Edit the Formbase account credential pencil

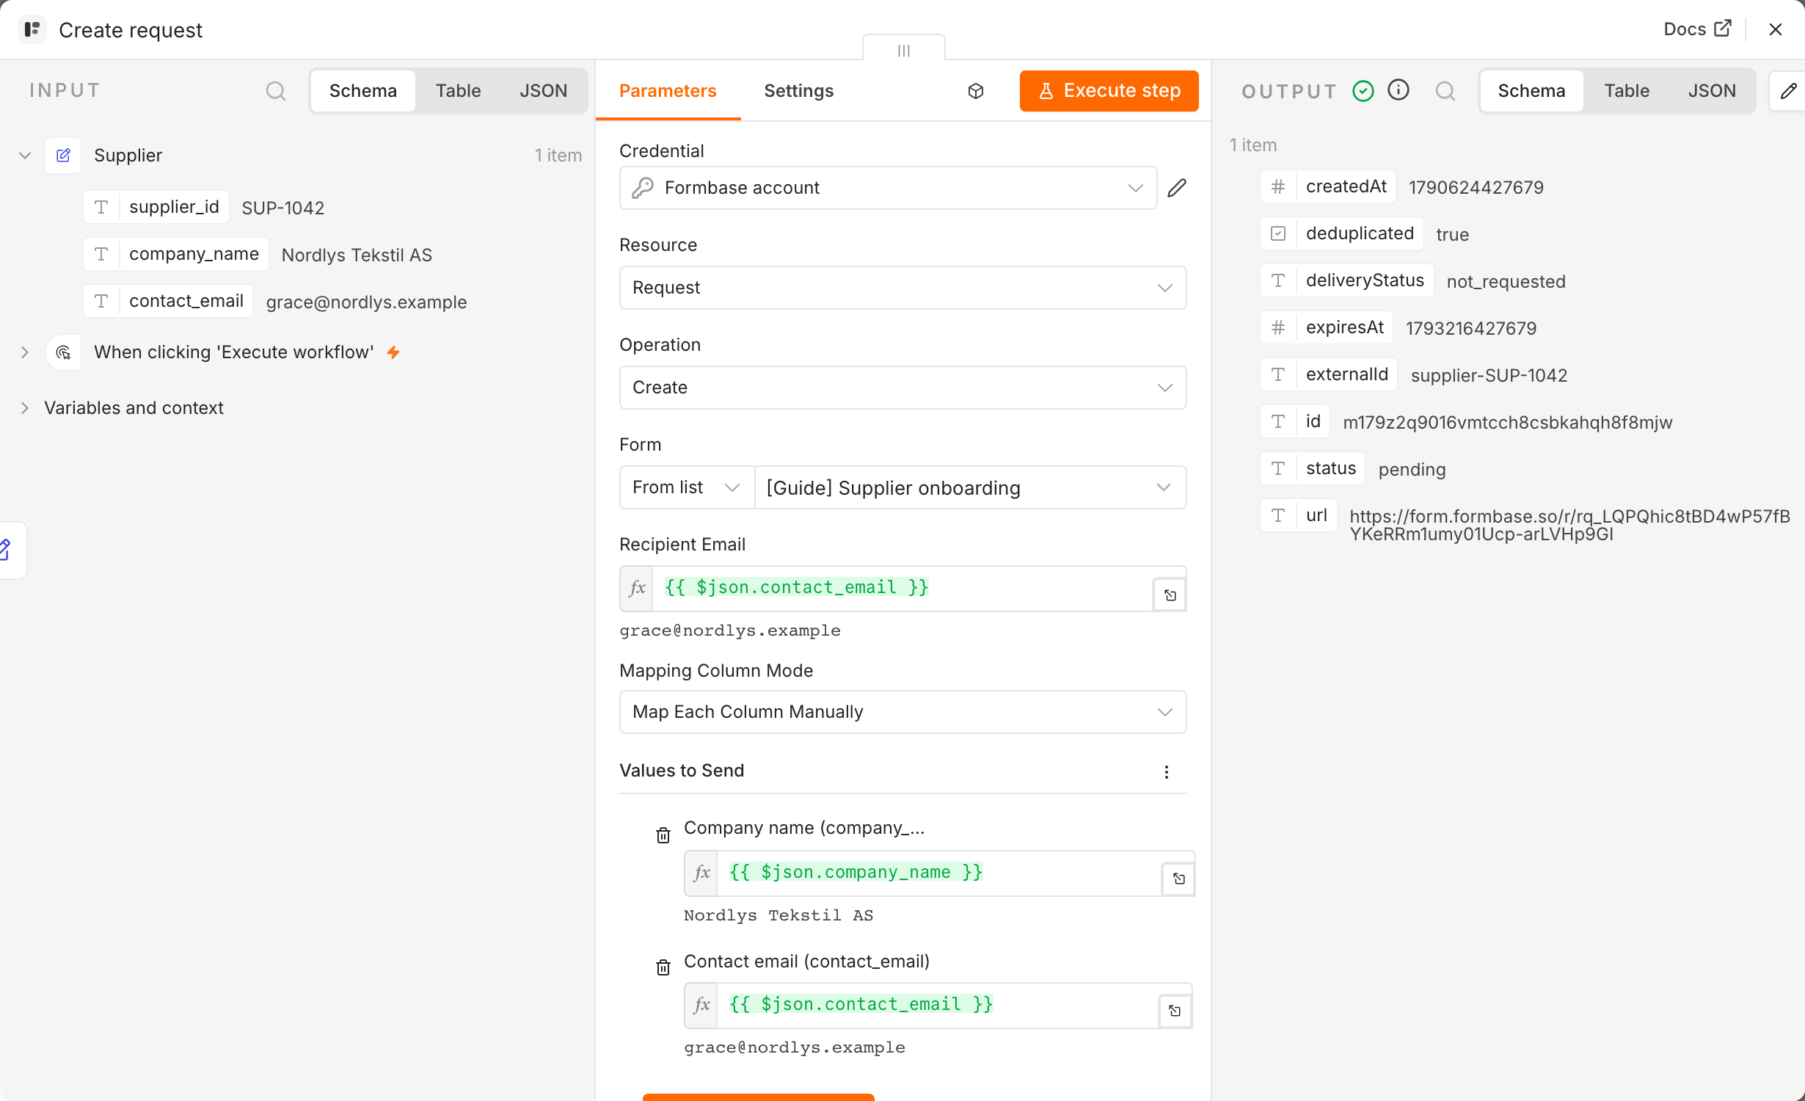click(1177, 188)
